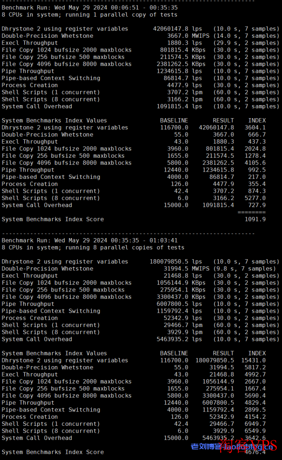Select the 1091.9 Index Score value
Screen dimensions: 282x460
[255, 219]
